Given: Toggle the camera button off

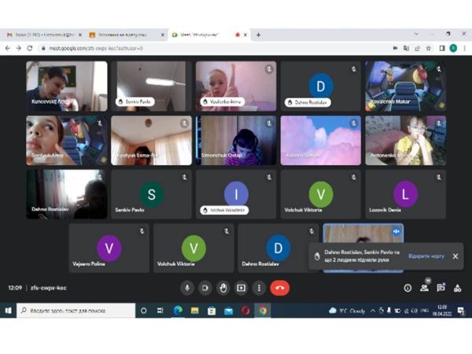Looking at the screenshot, I should [x=205, y=288].
